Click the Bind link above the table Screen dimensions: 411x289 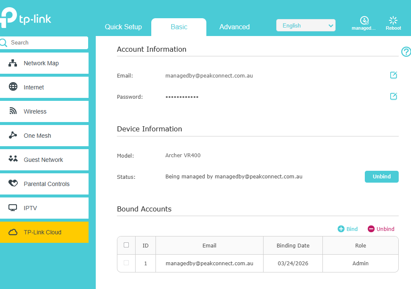coord(352,229)
